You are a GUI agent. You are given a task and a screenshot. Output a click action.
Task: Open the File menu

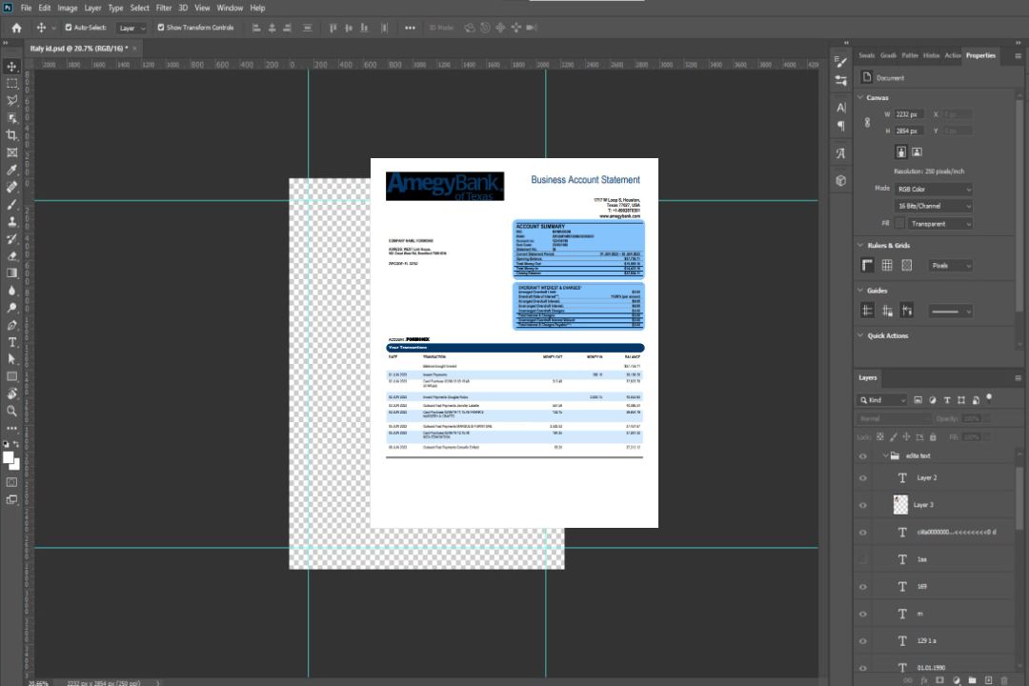pos(26,8)
